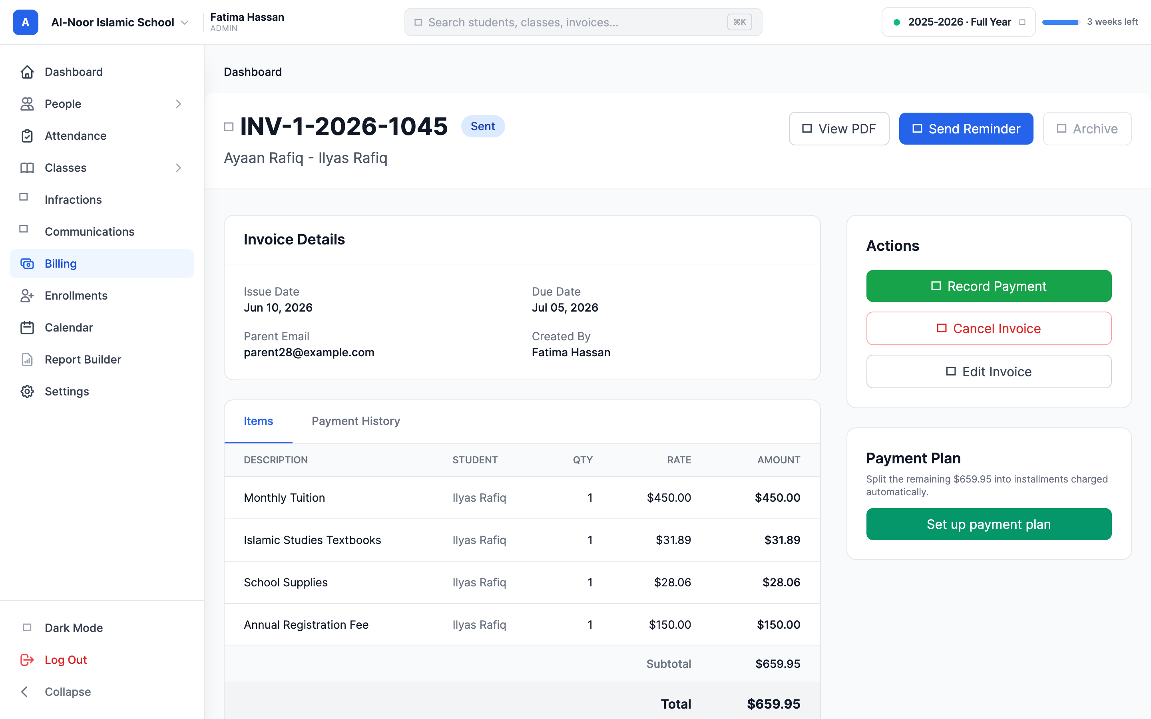Click the Collapse sidebar arrow icon
The width and height of the screenshot is (1151, 719).
(x=25, y=691)
